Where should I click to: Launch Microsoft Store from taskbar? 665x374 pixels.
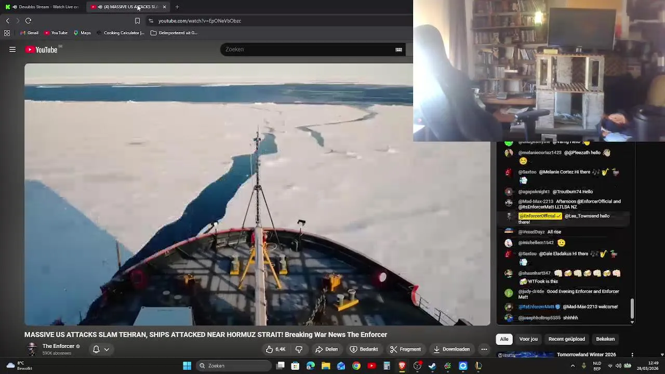pos(295,366)
